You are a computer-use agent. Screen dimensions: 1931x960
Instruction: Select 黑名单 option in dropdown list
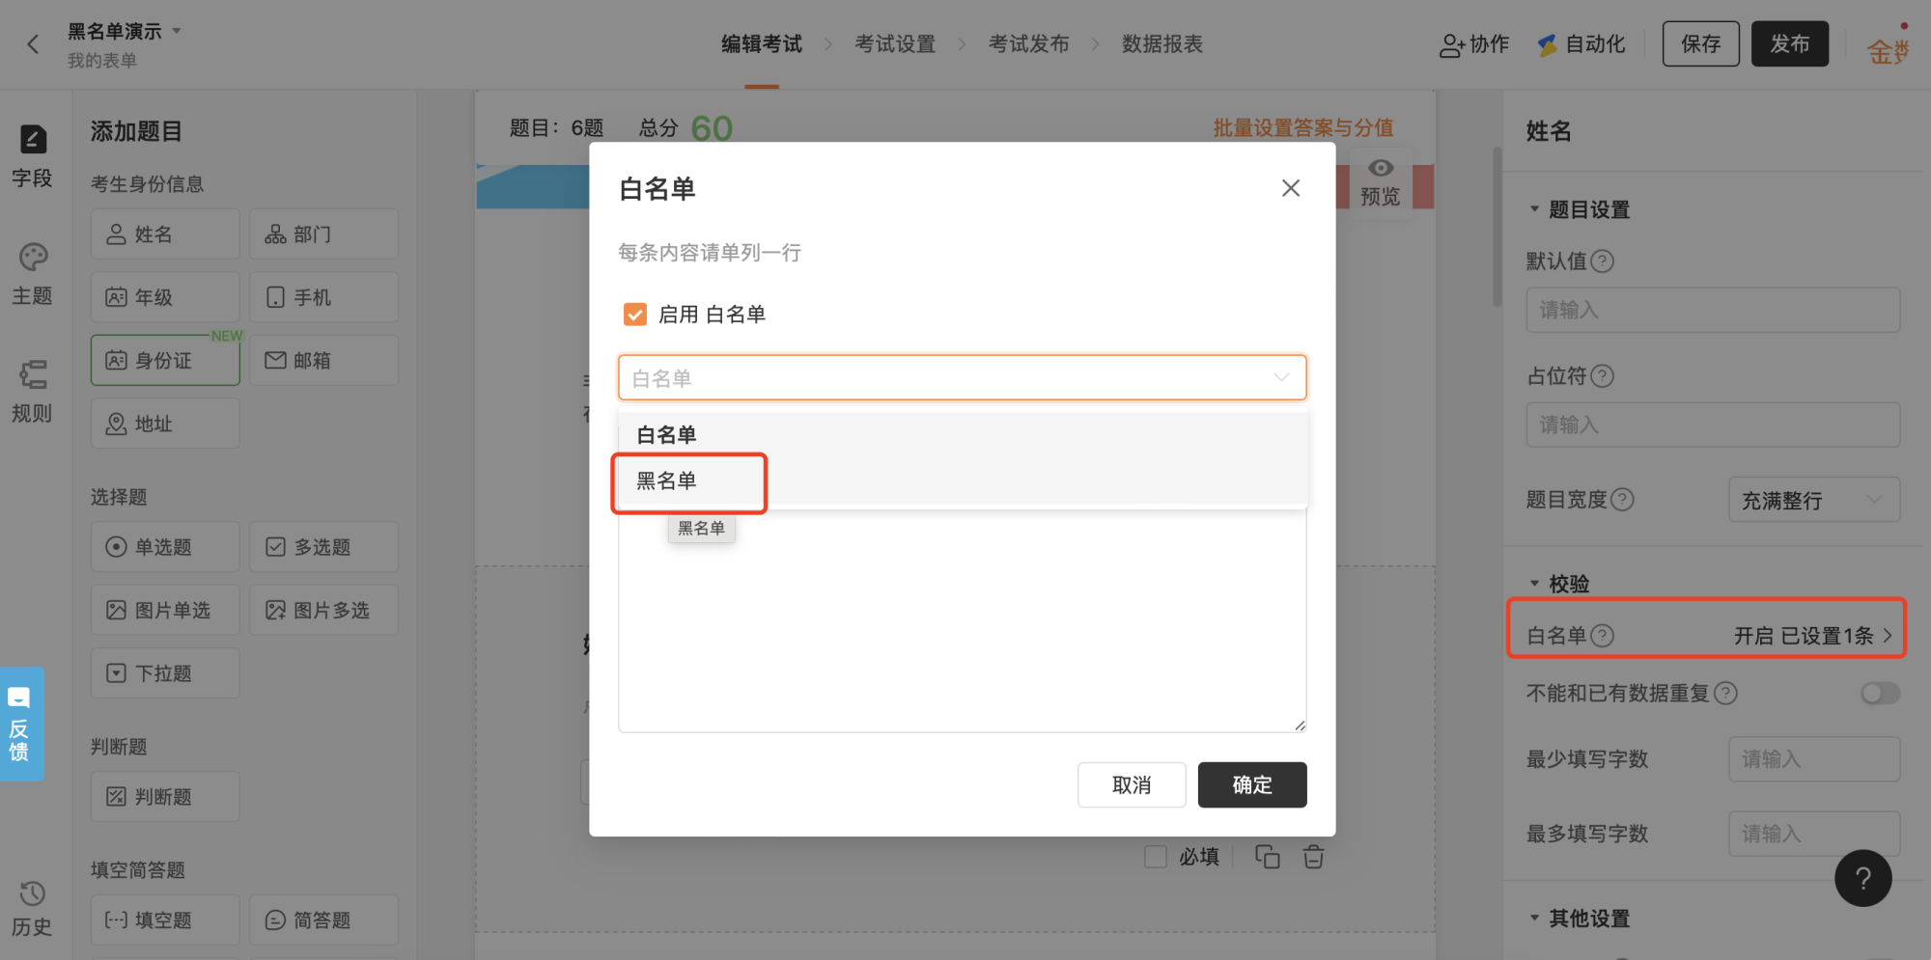pos(963,480)
